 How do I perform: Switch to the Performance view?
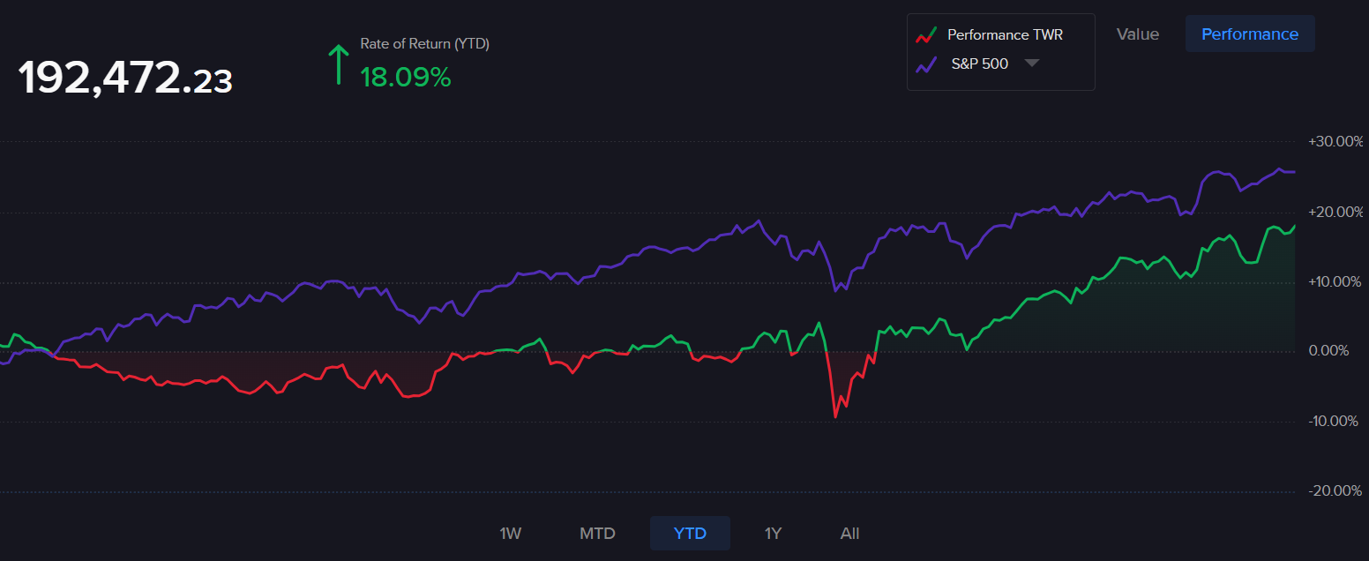1249,34
